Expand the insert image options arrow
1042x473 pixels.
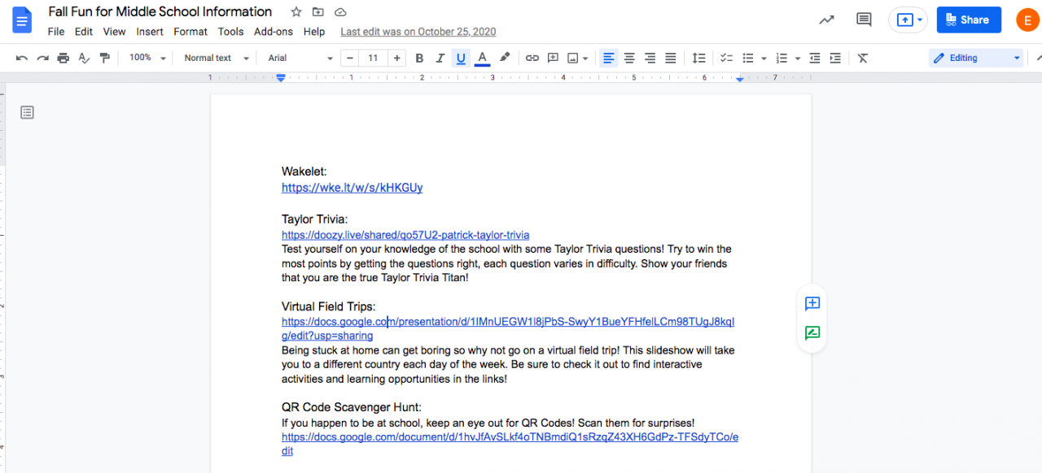[x=586, y=58]
